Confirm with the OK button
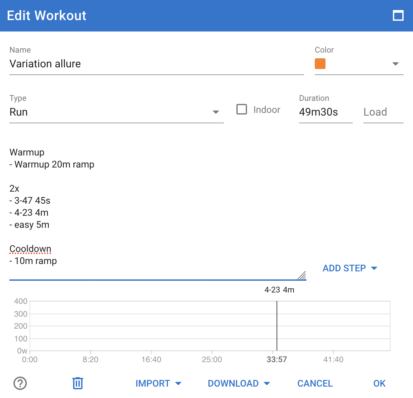Screen dimensions: 413x398 (x=379, y=383)
